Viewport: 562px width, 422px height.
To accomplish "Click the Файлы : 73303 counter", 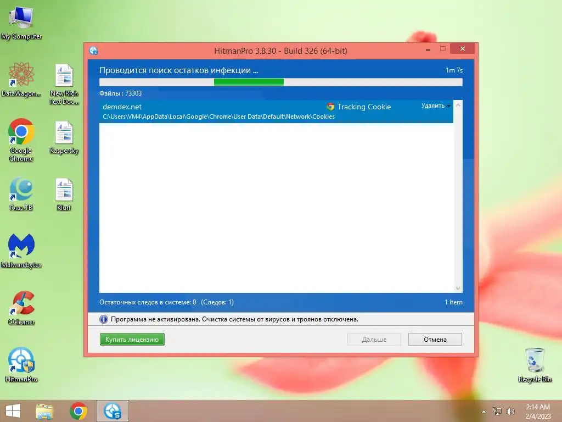I will pos(120,93).
